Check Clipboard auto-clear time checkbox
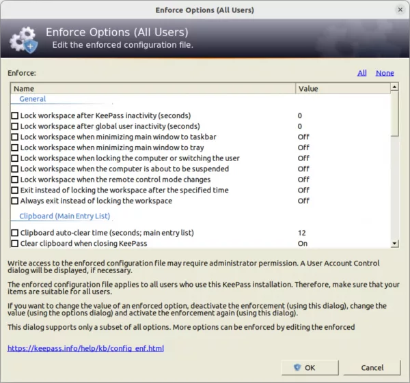 point(15,233)
